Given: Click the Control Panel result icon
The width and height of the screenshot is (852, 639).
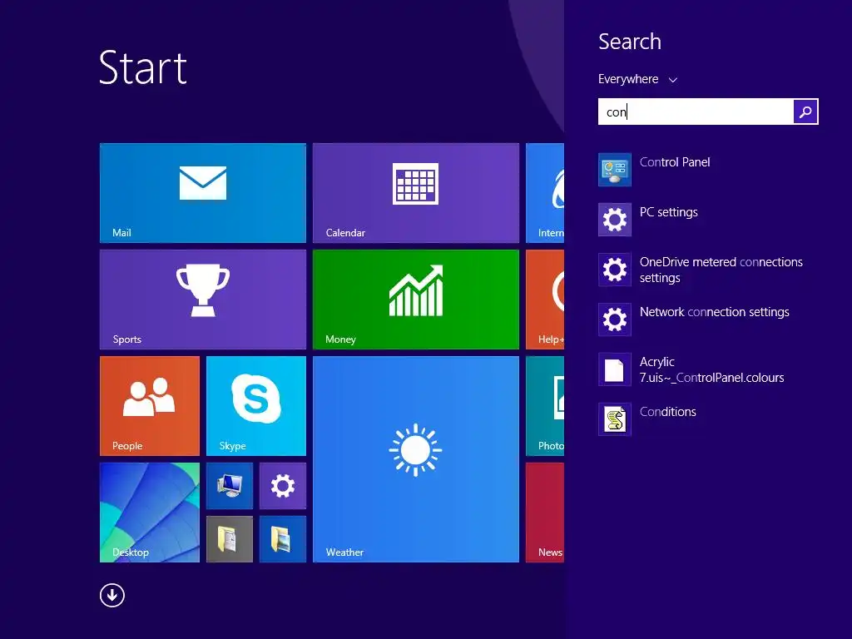Looking at the screenshot, I should (615, 170).
